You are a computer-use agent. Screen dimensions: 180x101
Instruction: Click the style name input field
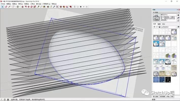pyautogui.click(x=168, y=15)
